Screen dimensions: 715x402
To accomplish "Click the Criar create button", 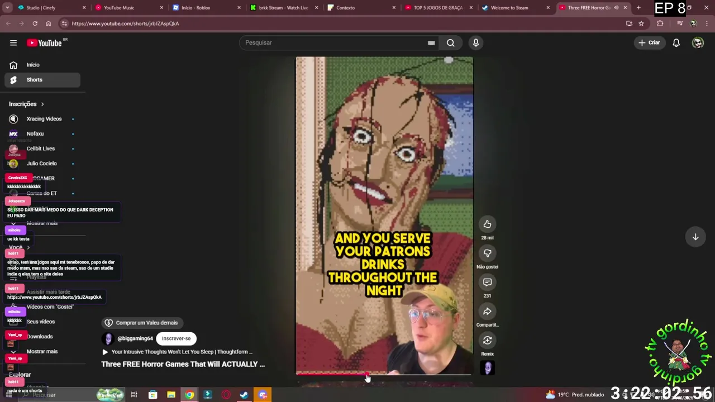I will [649, 42].
